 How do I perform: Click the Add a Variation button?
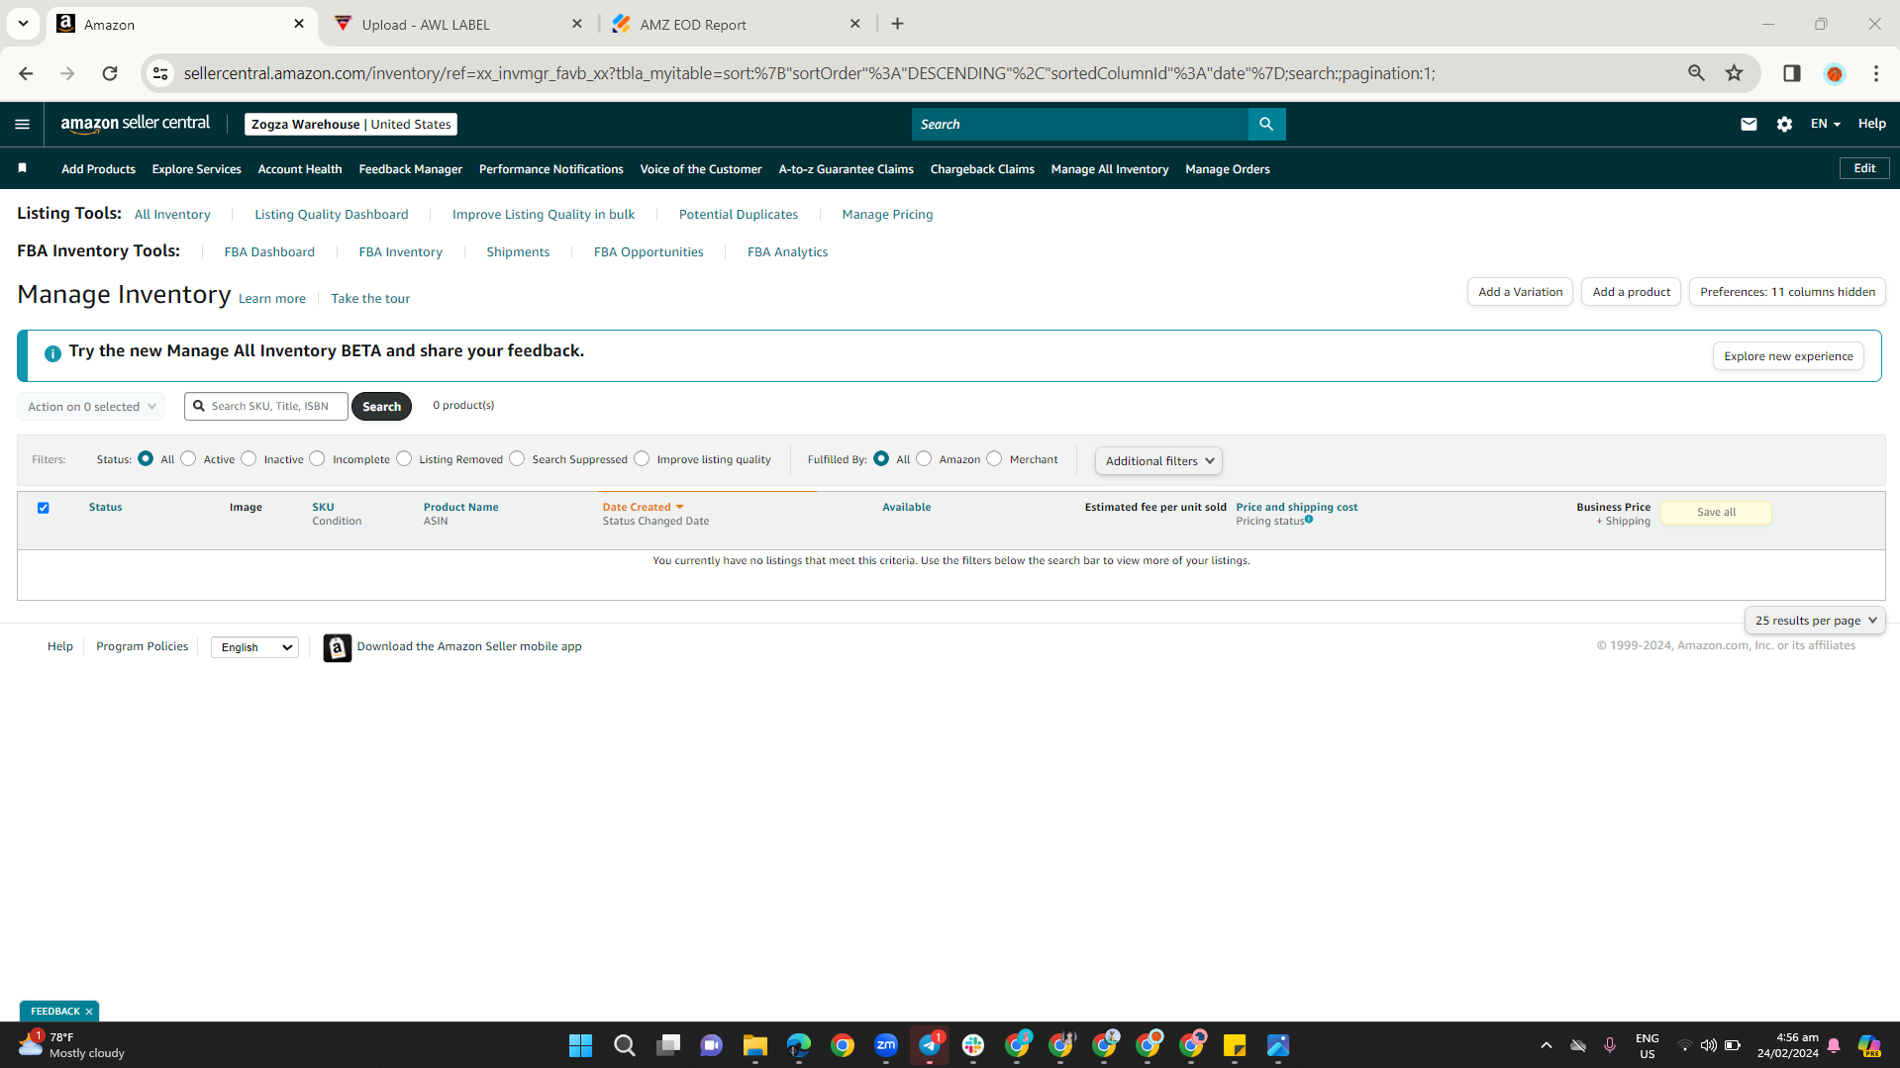click(1520, 292)
